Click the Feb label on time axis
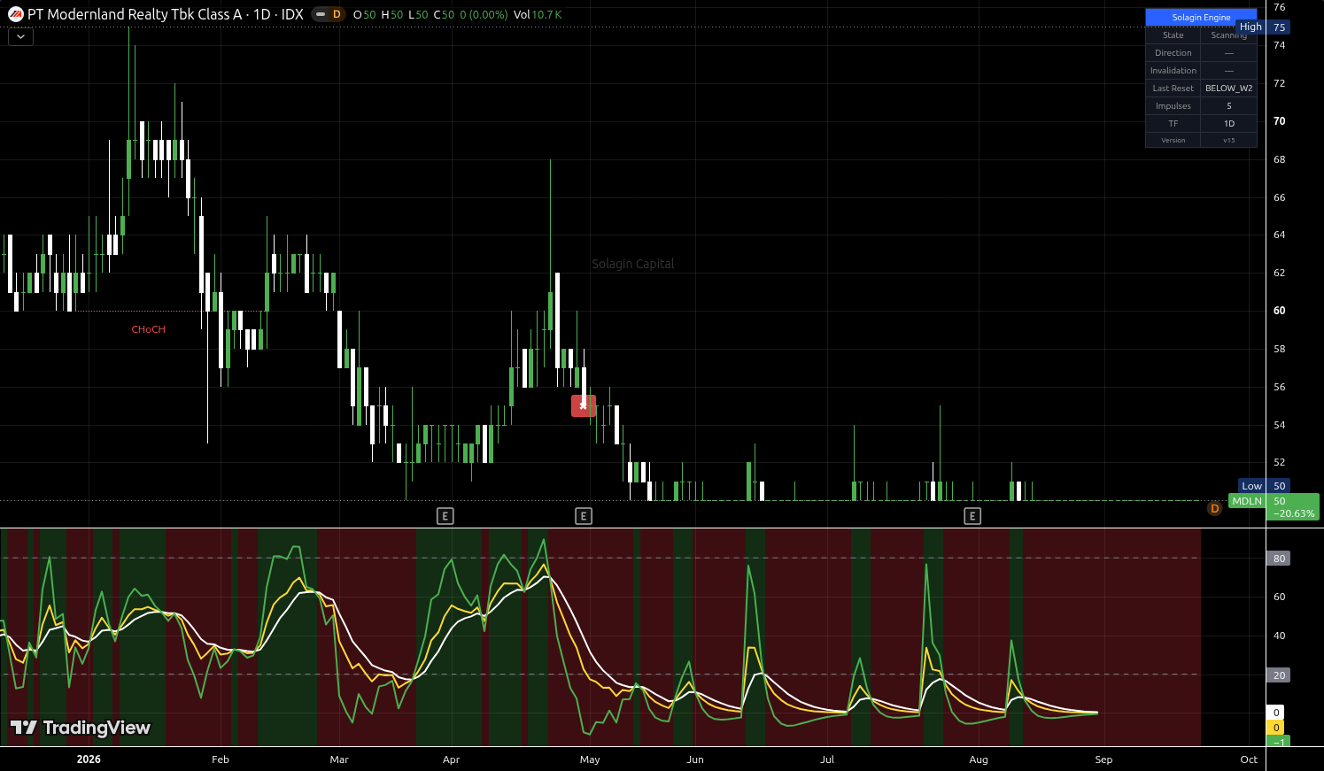The image size is (1324, 771). (x=221, y=759)
